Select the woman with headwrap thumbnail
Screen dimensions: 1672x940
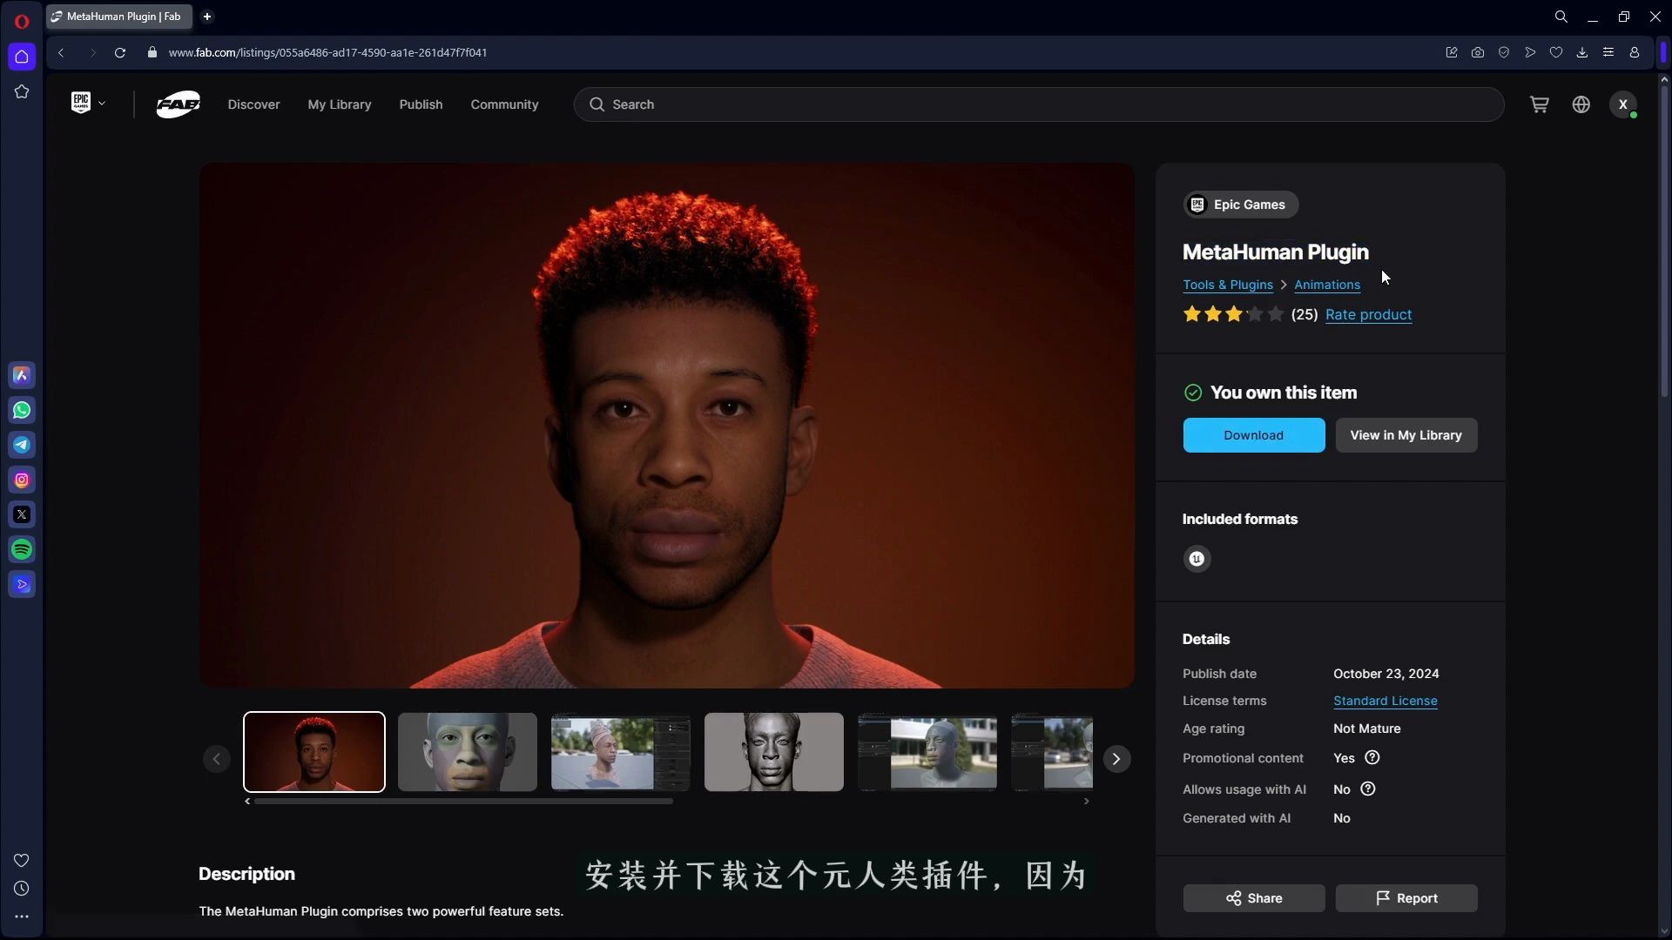tap(621, 752)
